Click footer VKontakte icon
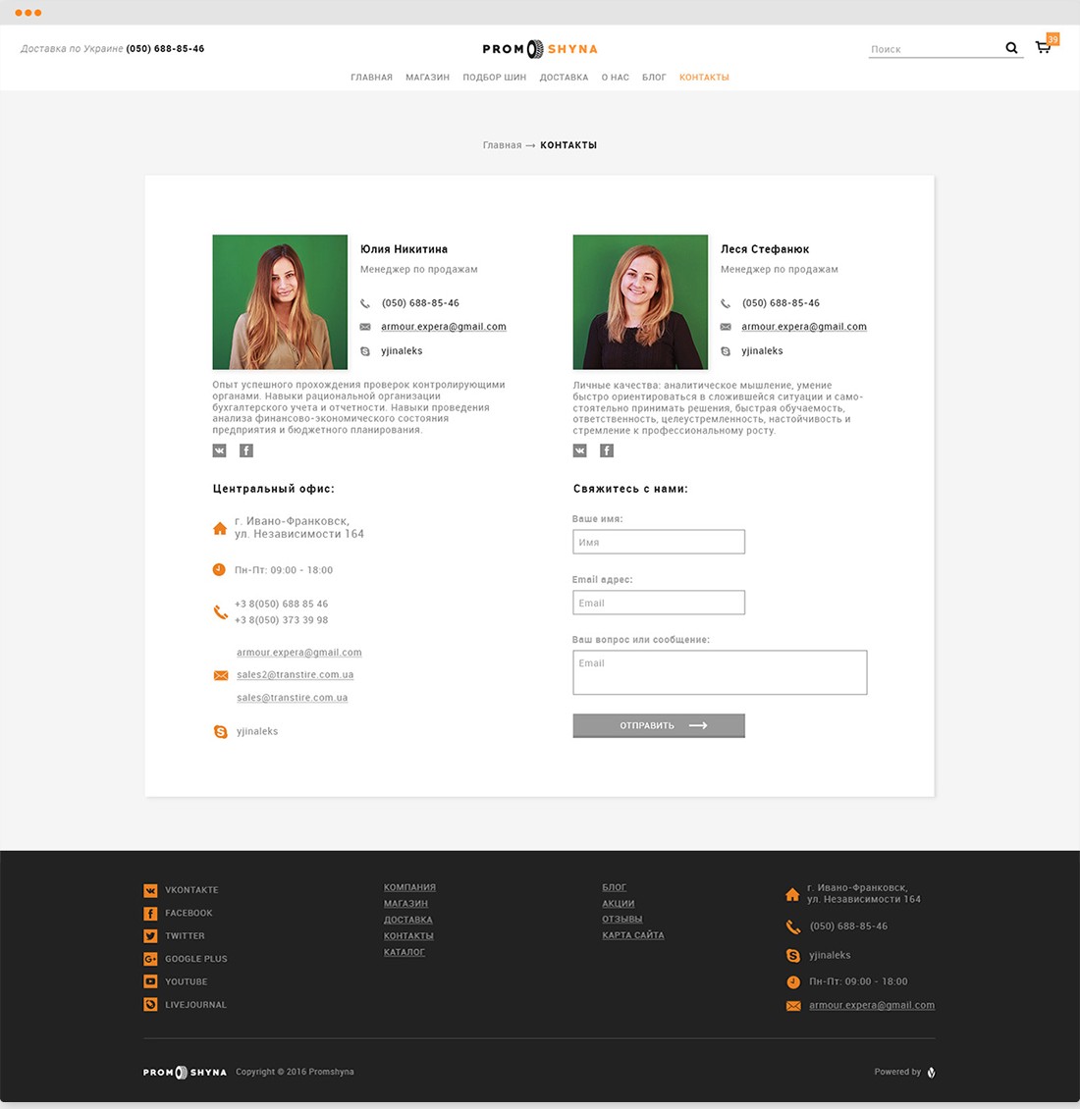 (x=151, y=890)
